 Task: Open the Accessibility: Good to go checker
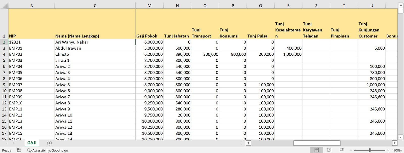point(48,150)
